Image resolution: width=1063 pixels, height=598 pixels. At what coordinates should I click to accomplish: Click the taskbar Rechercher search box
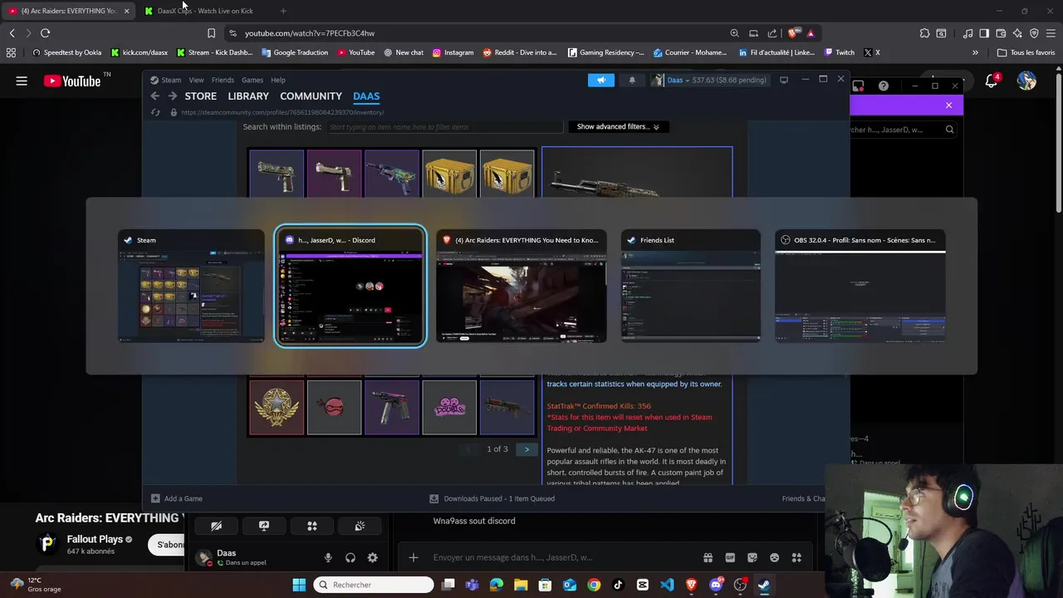click(x=375, y=585)
